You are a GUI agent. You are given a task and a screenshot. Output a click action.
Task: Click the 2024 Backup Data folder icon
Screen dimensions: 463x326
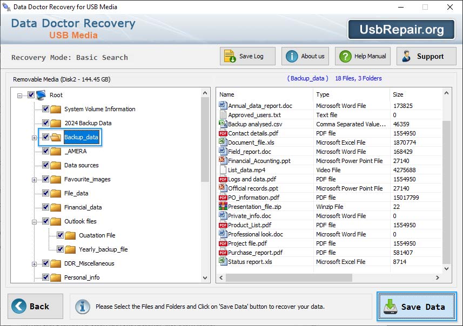[x=56, y=123]
